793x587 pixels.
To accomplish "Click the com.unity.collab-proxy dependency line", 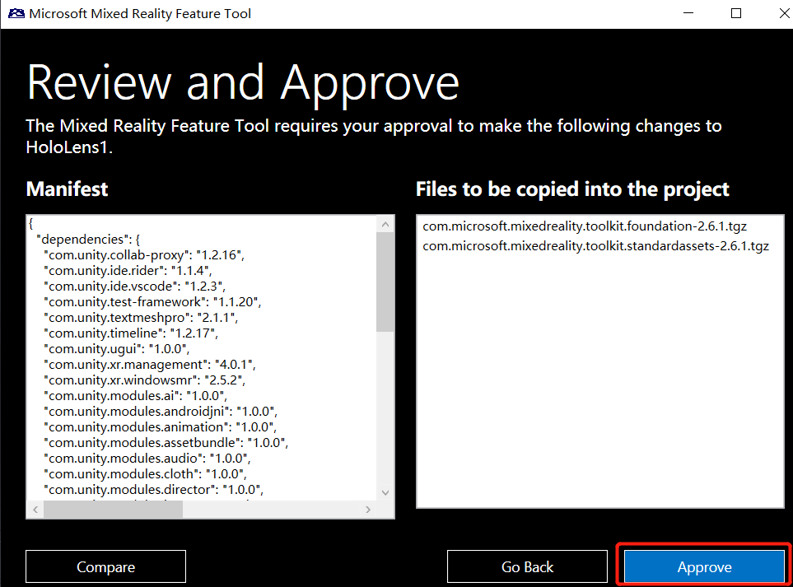I will tap(145, 254).
